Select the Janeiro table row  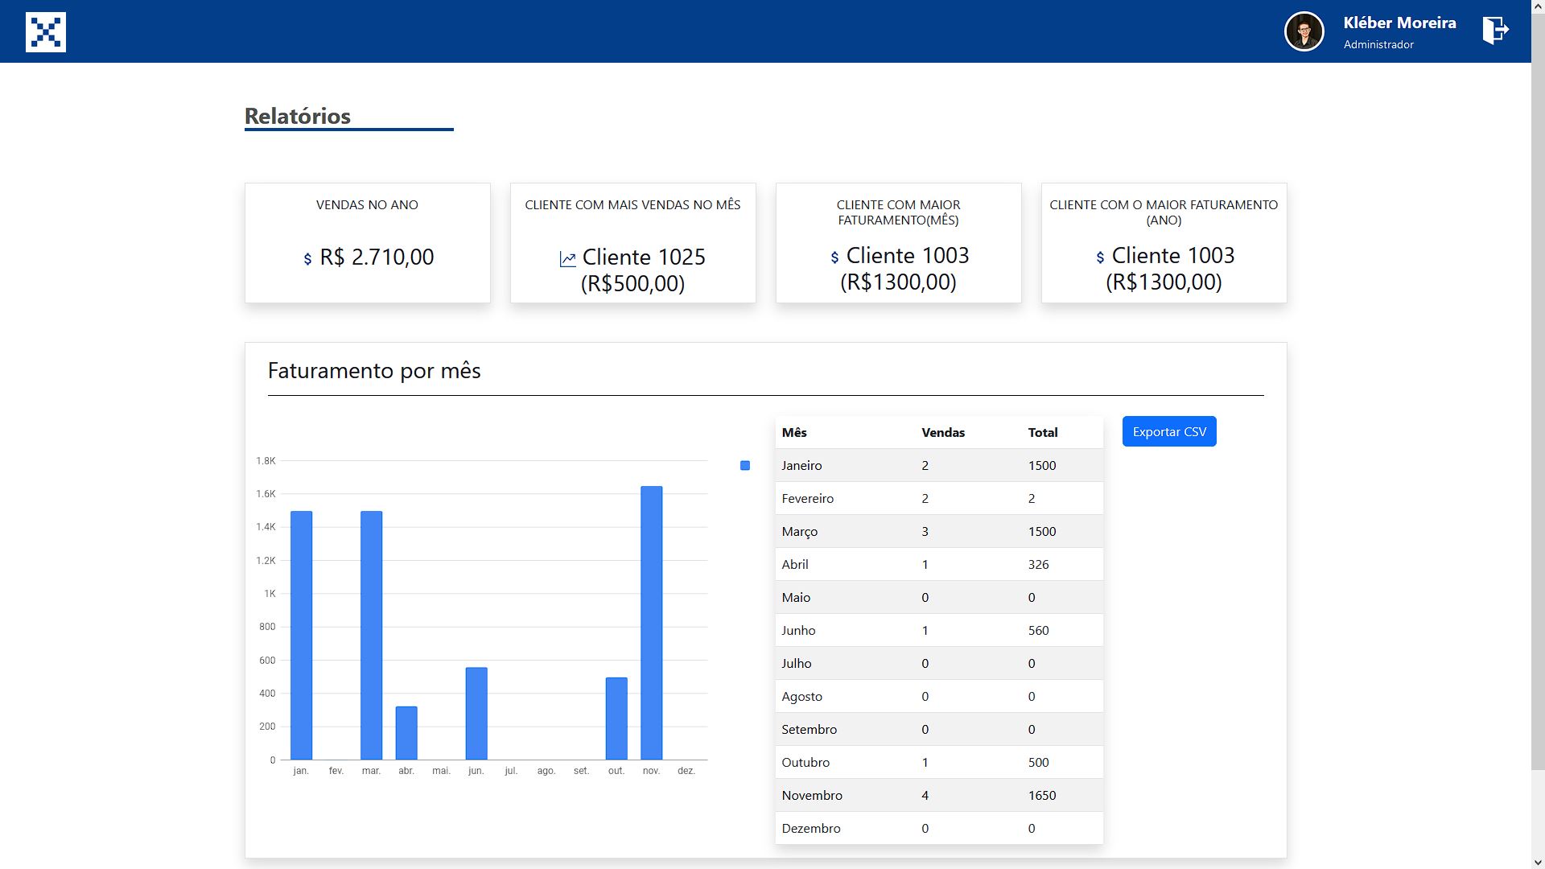point(938,466)
